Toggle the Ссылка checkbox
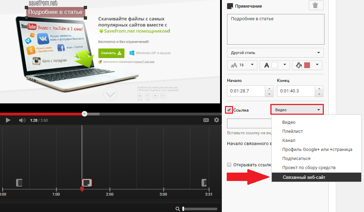The height and width of the screenshot is (212, 364). pos(229,110)
